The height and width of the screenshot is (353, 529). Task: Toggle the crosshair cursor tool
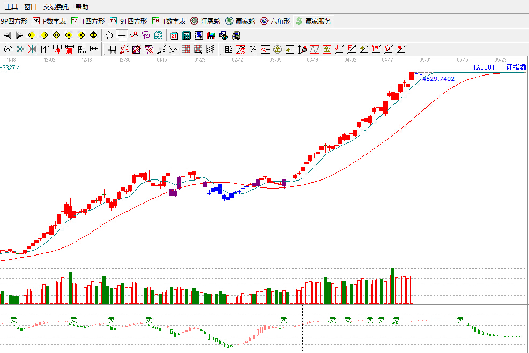point(122,35)
